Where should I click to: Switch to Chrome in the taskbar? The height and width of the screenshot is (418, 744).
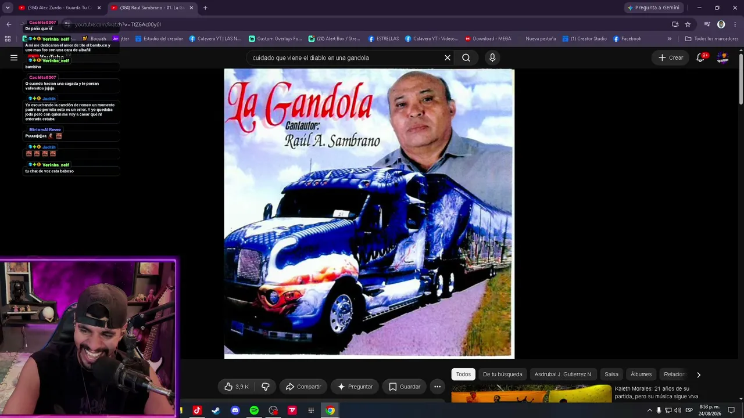(x=330, y=410)
